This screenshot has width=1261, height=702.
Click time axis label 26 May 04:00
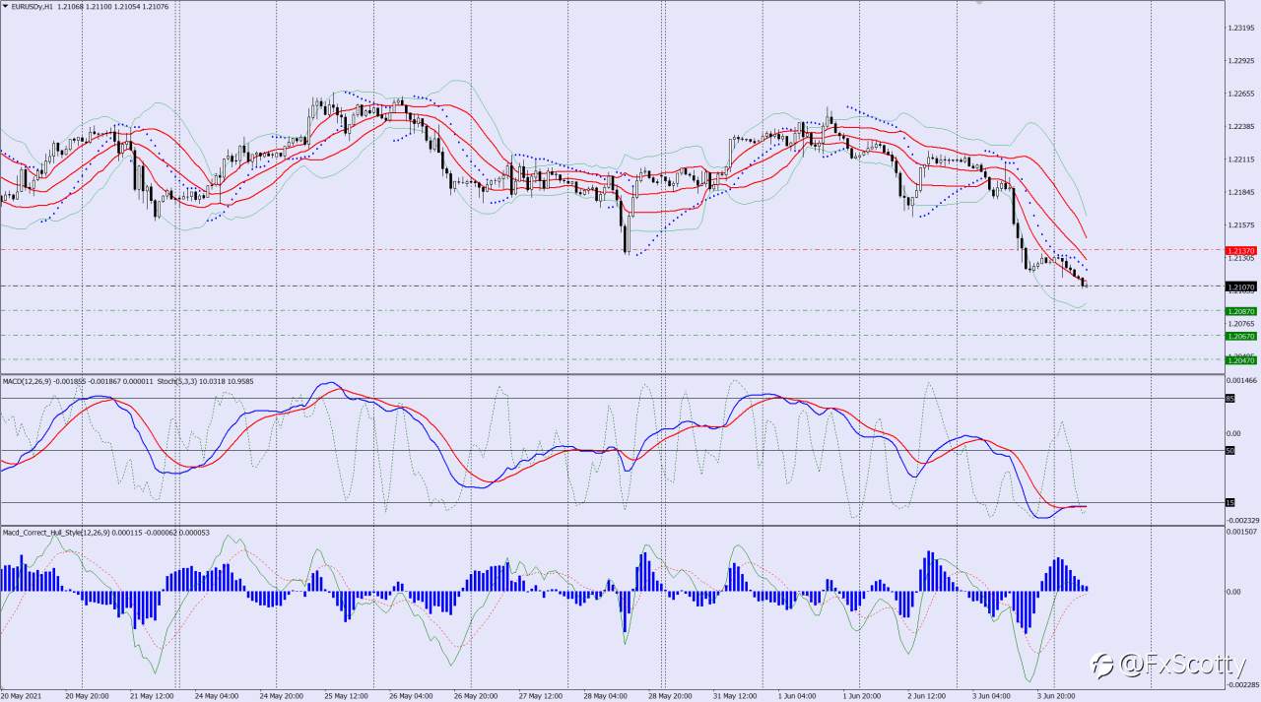[412, 696]
